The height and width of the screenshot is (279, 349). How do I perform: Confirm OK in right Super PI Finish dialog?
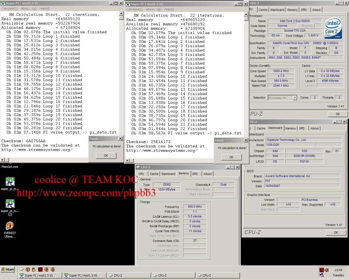click(231, 157)
